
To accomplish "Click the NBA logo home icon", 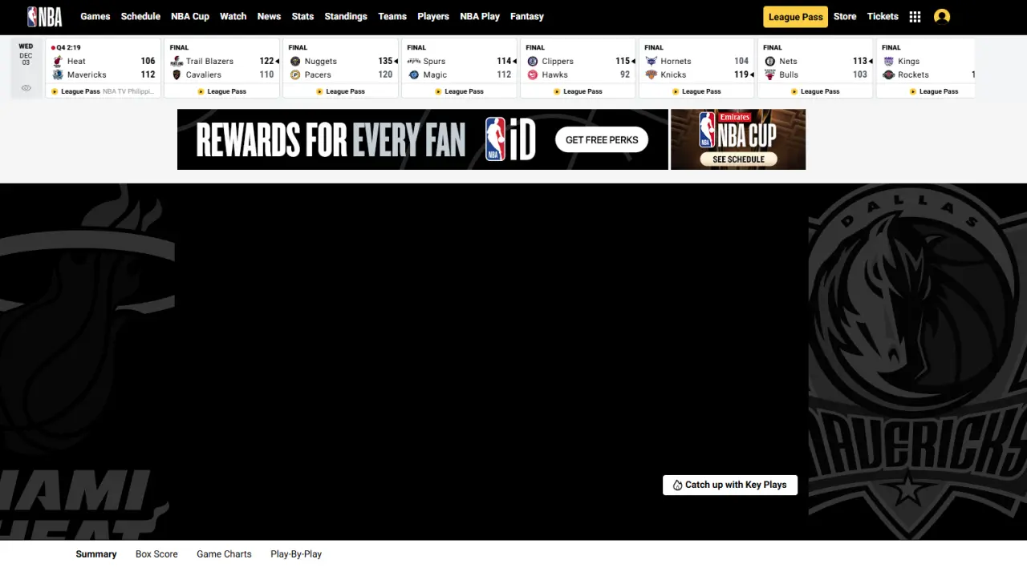I will 44,16.
